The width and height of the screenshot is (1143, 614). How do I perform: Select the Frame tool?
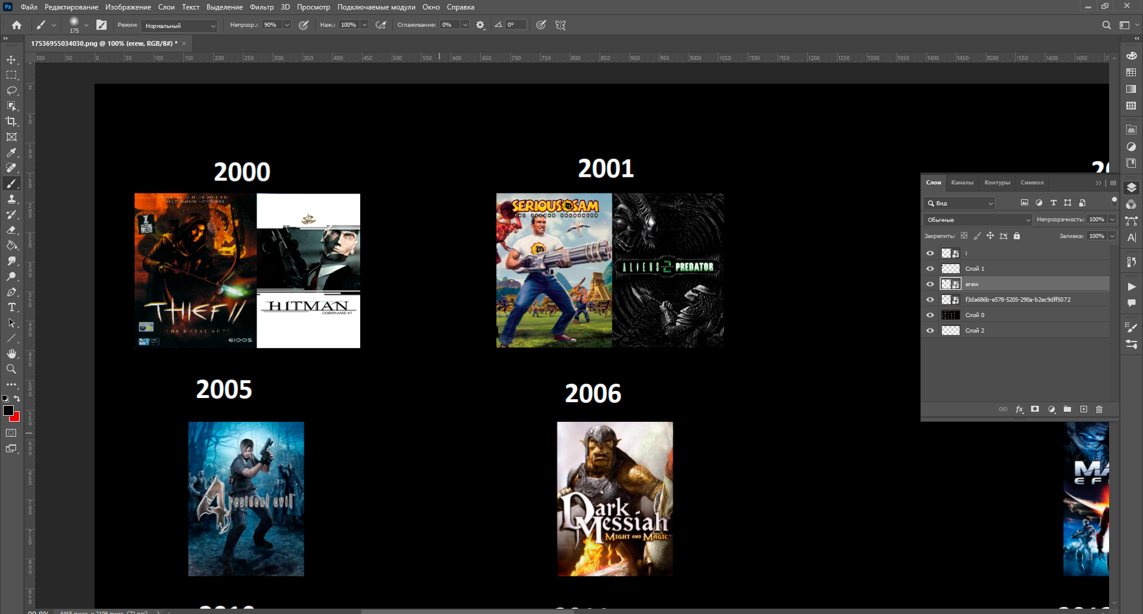[x=11, y=137]
